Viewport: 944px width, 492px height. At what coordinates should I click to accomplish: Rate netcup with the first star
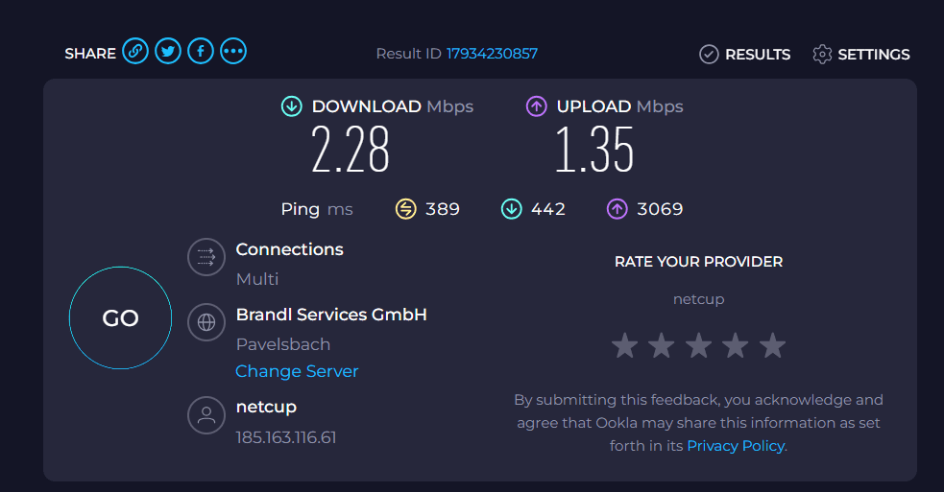[625, 346]
